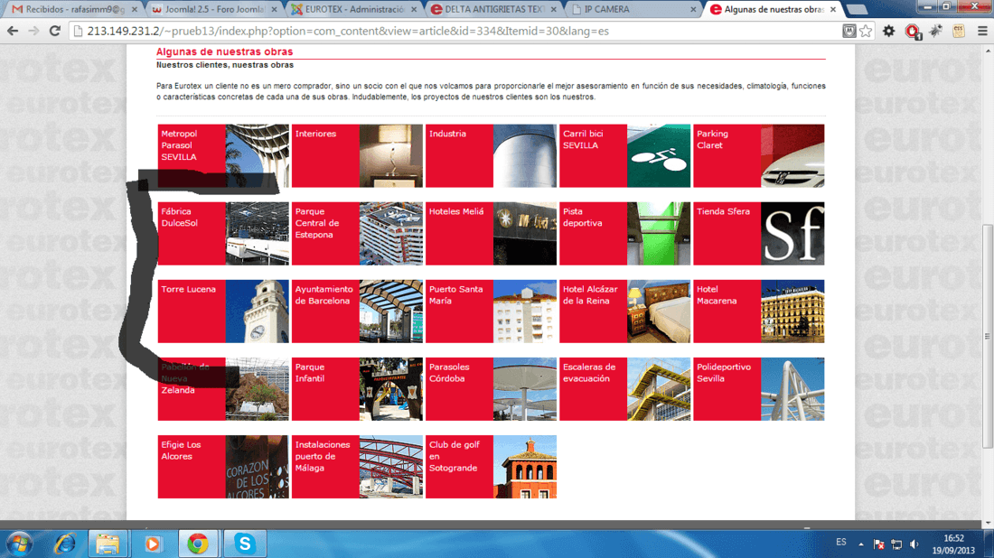
Task: Open Carril bici SEVILLA project
Action: click(624, 156)
